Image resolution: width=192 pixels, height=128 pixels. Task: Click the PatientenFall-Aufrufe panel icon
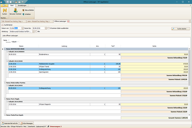pyautogui.click(x=3, y=123)
